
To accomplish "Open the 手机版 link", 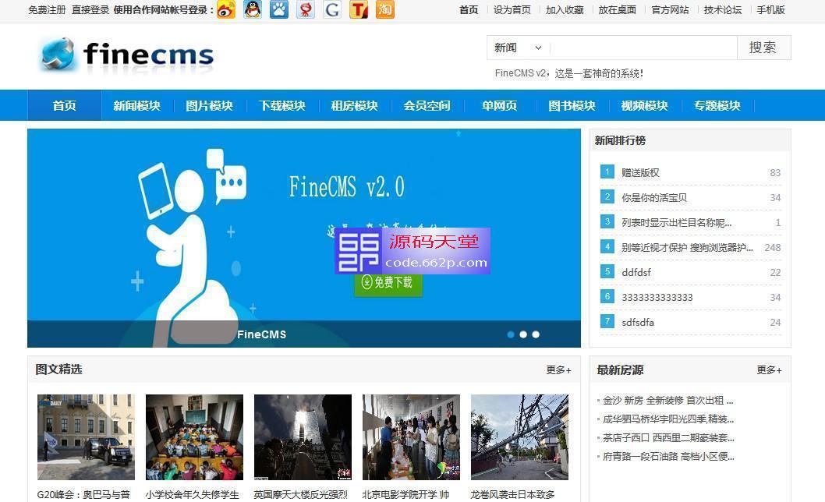I will [770, 9].
